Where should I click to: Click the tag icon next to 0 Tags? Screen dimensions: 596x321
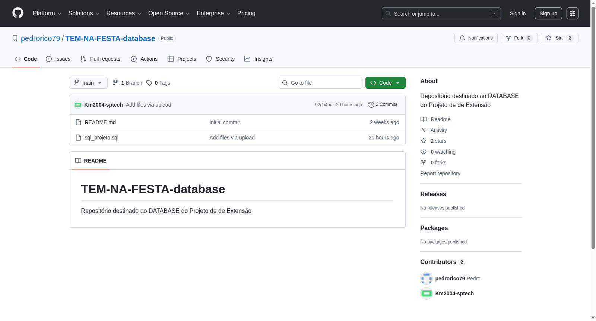pyautogui.click(x=149, y=83)
